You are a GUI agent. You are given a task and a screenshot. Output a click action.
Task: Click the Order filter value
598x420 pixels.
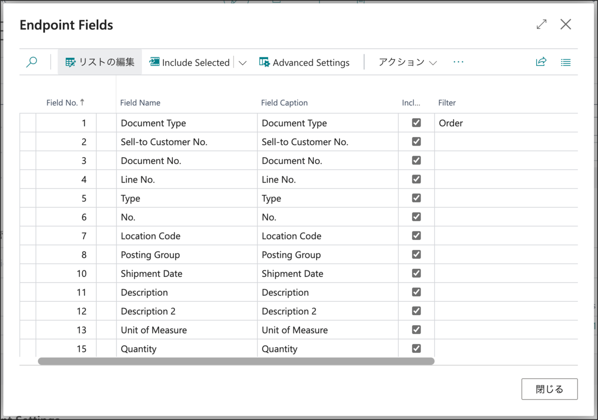pos(451,123)
